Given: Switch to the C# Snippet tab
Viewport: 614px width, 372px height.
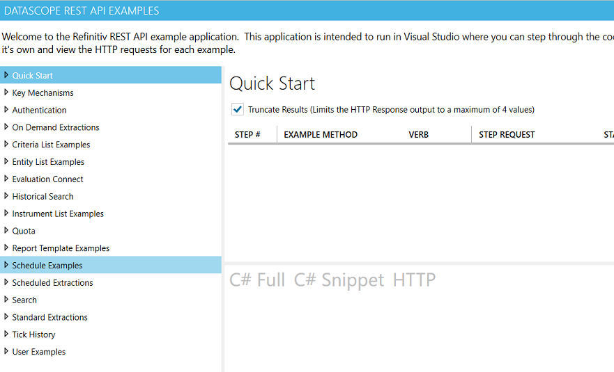Looking at the screenshot, I should click(339, 280).
